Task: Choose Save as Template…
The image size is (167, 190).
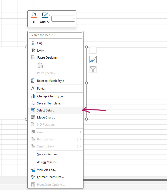Action: point(55,103)
